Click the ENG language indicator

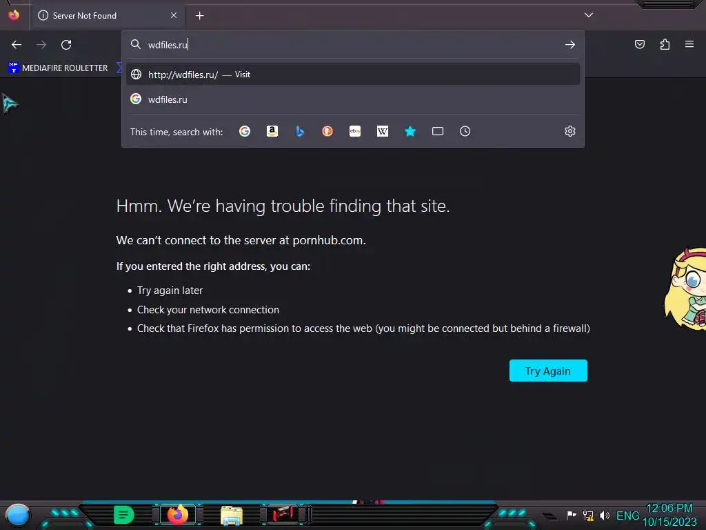(627, 515)
